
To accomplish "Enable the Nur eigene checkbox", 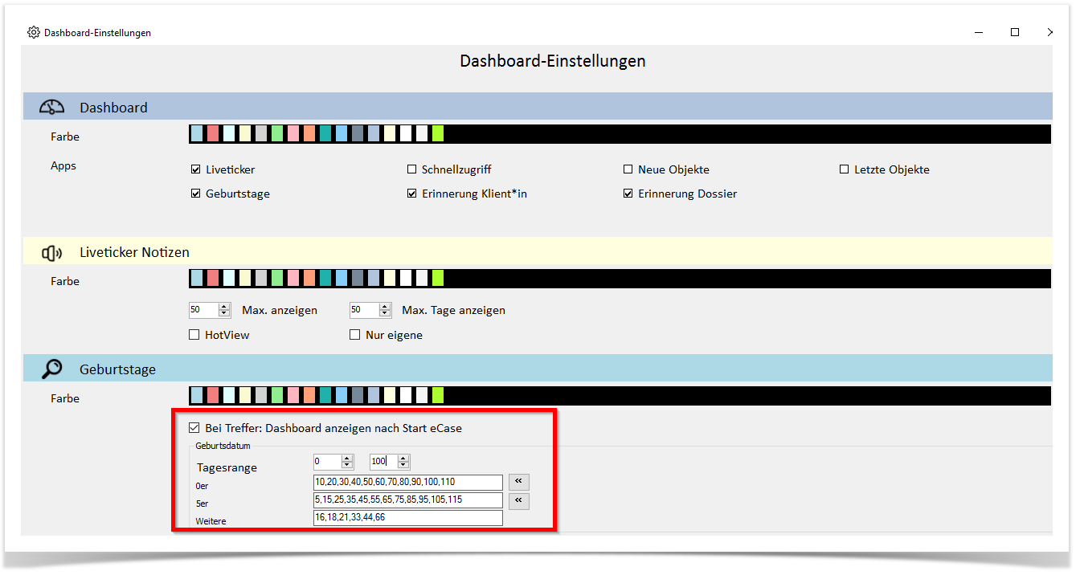I will [354, 335].
